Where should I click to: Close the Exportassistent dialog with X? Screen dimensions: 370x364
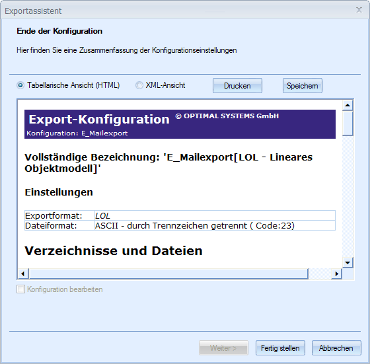[x=359, y=10]
